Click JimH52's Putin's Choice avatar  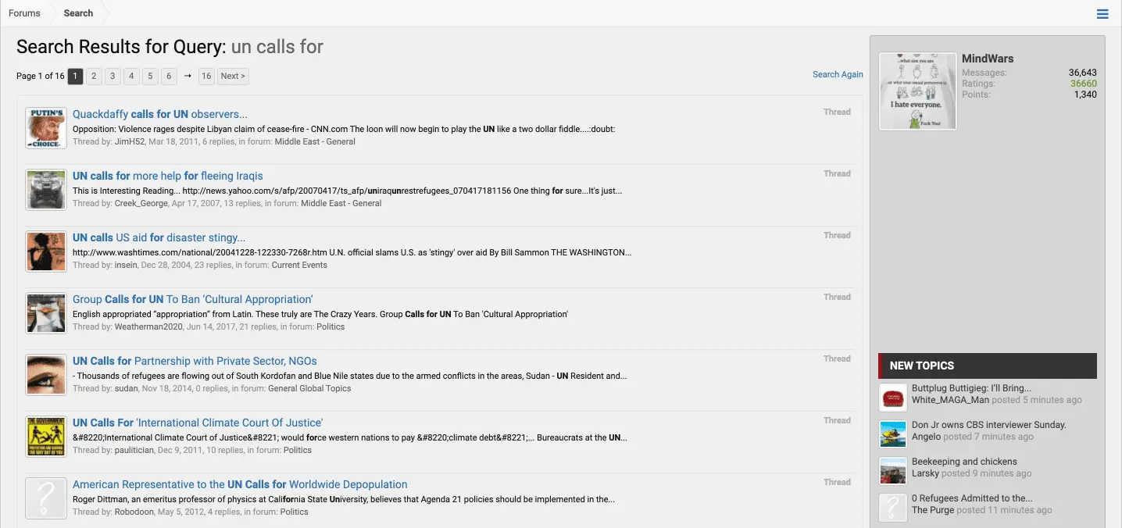[45, 128]
